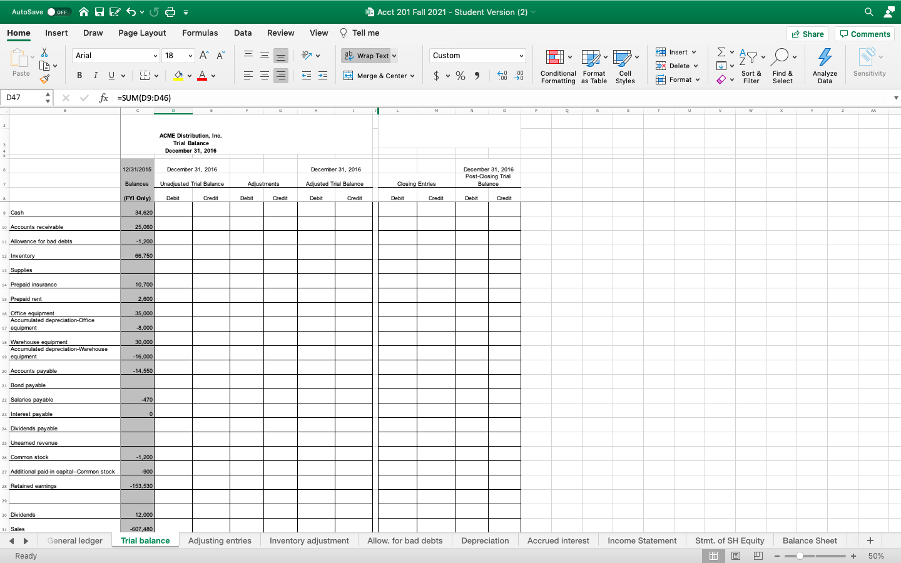The height and width of the screenshot is (563, 901).
Task: Open the Home icon in title bar
Action: tap(84, 12)
